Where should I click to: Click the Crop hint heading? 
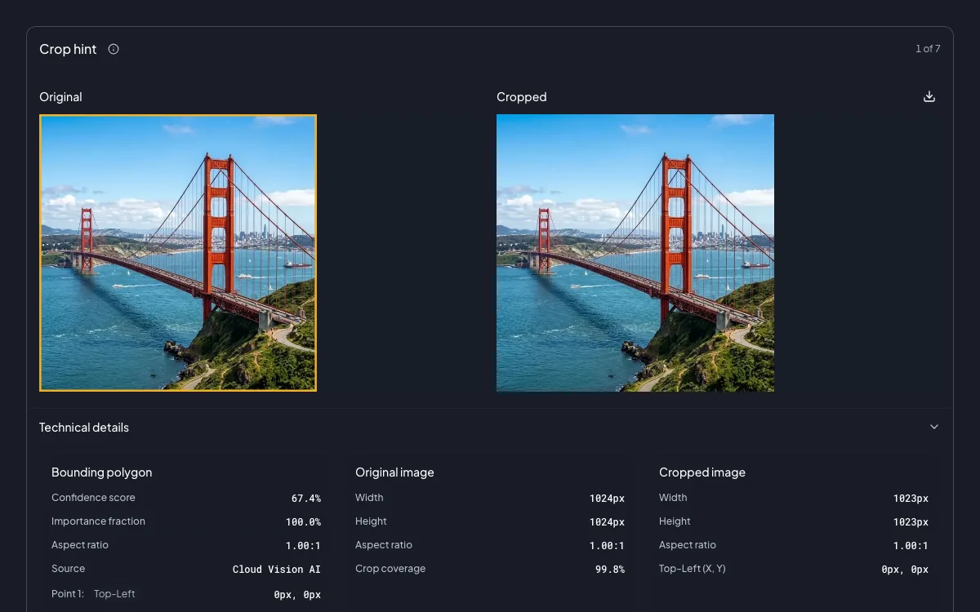point(68,49)
